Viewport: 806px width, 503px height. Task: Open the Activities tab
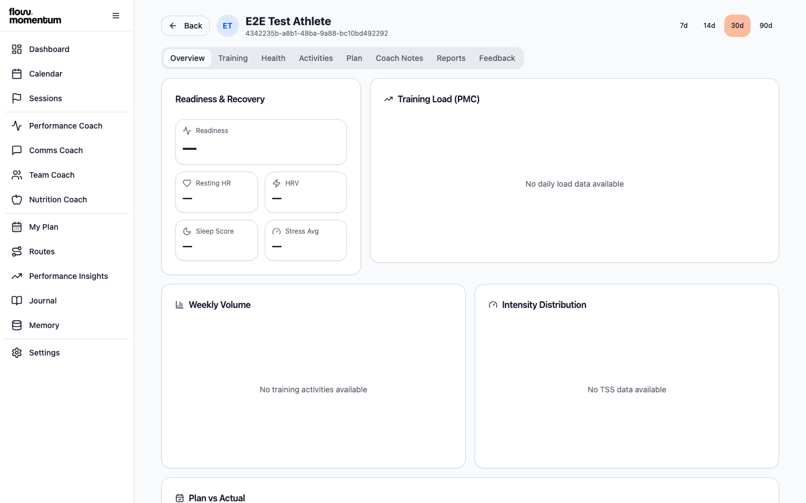point(316,58)
